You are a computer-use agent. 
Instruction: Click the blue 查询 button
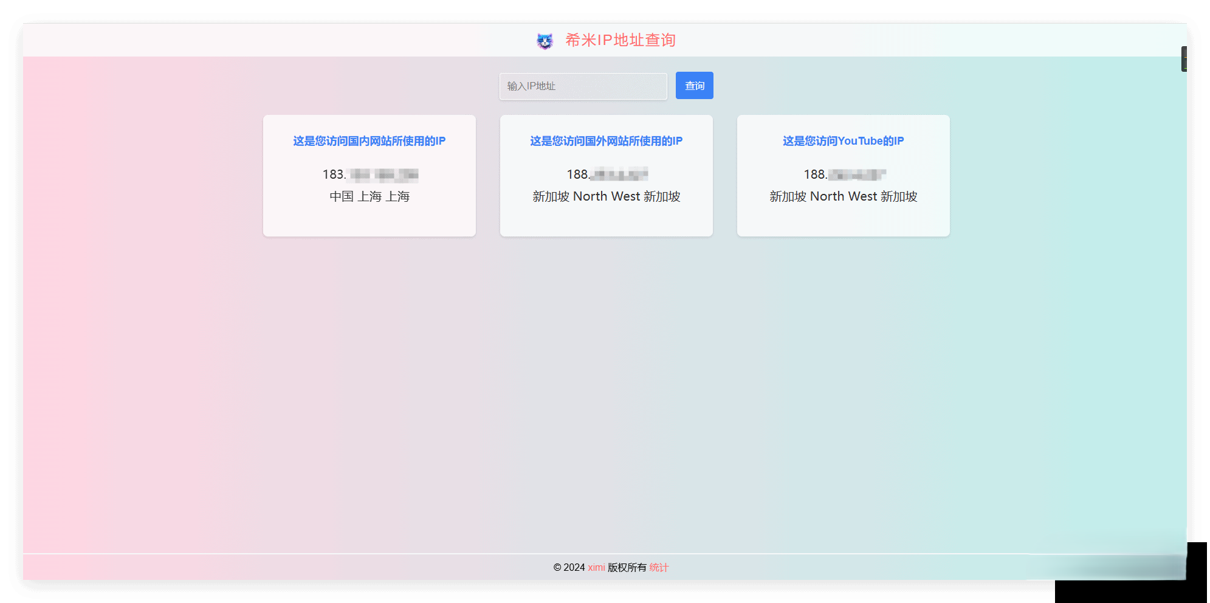point(695,86)
